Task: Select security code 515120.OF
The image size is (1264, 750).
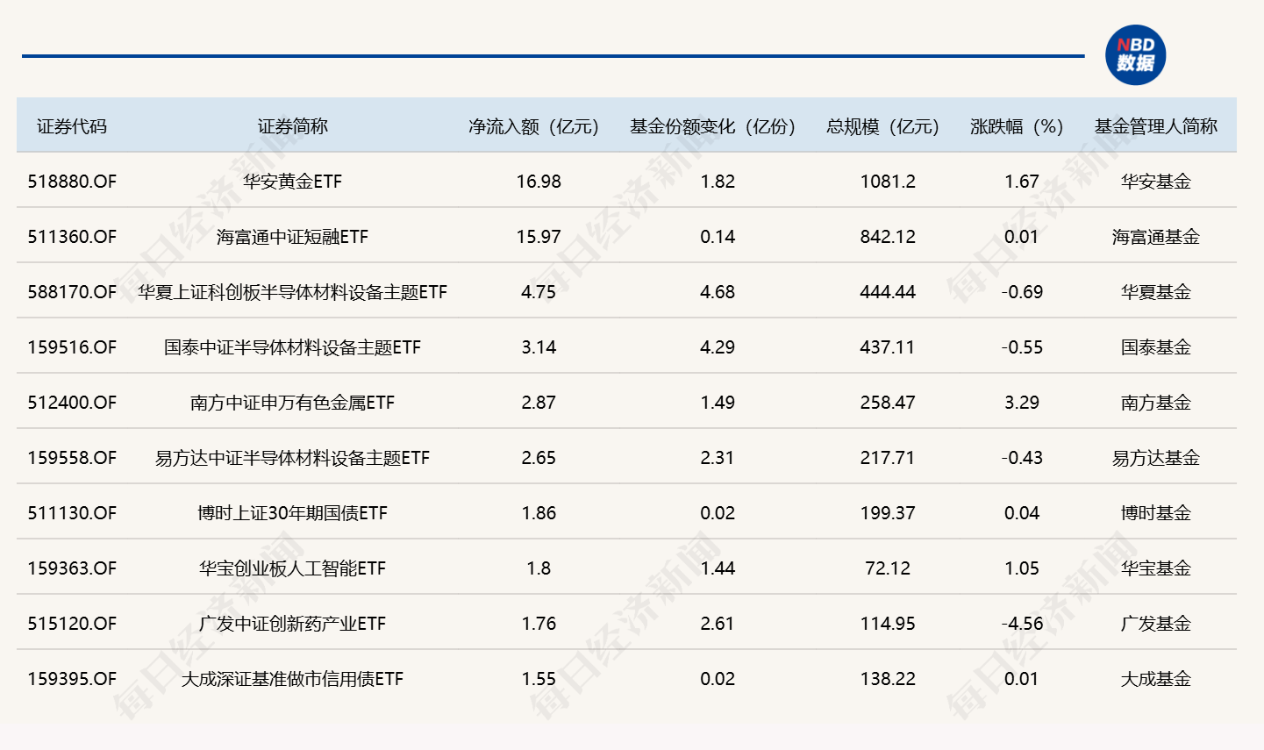Action: [x=72, y=624]
